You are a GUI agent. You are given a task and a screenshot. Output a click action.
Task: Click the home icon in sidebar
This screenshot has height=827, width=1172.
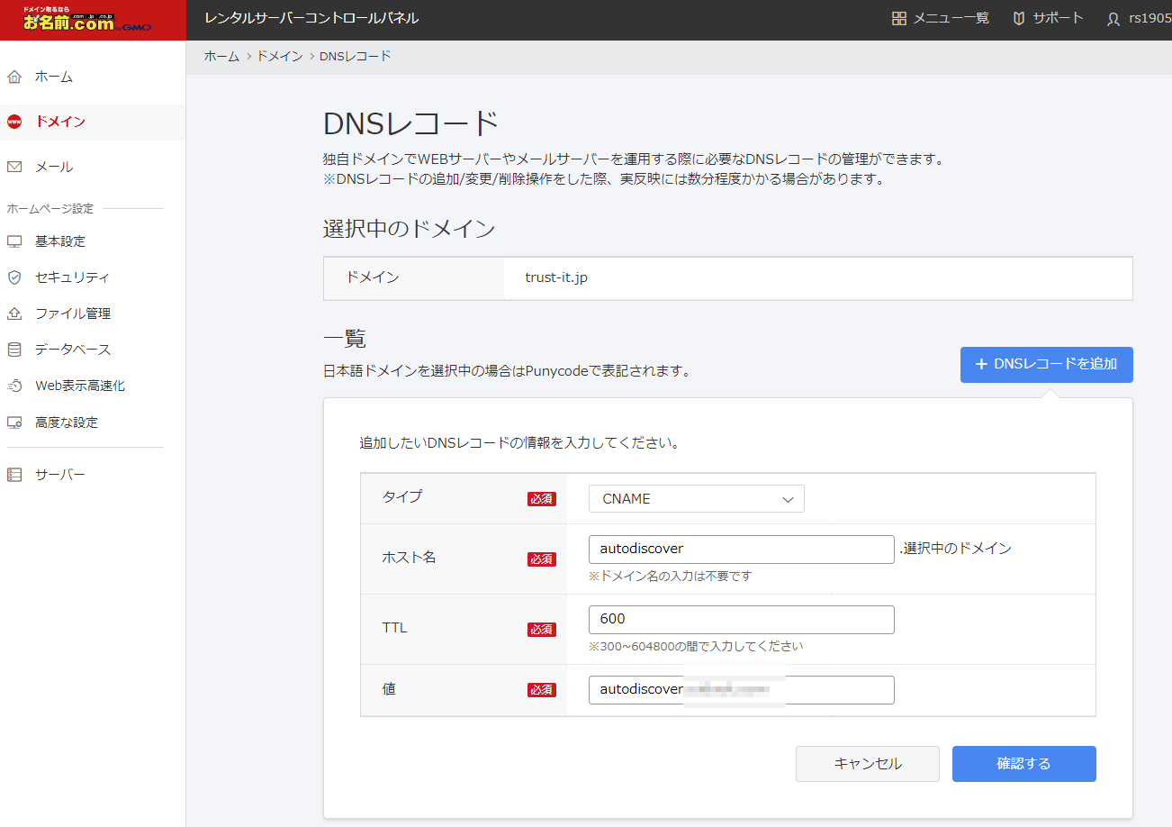[x=14, y=77]
